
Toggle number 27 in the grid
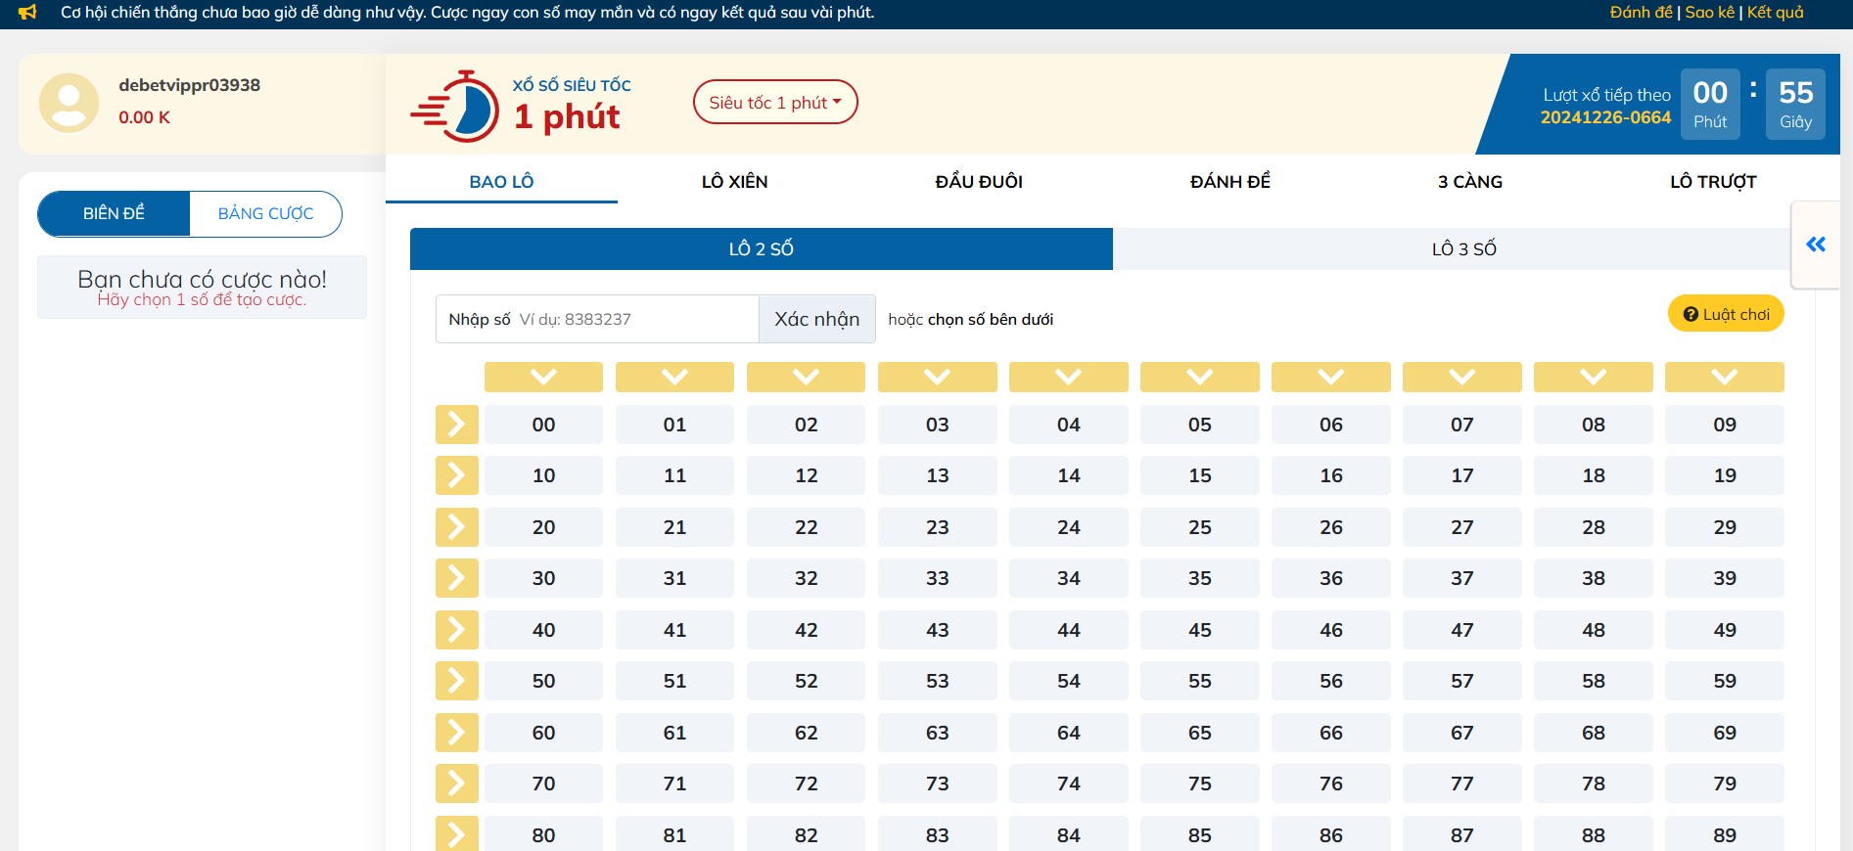pos(1461,527)
